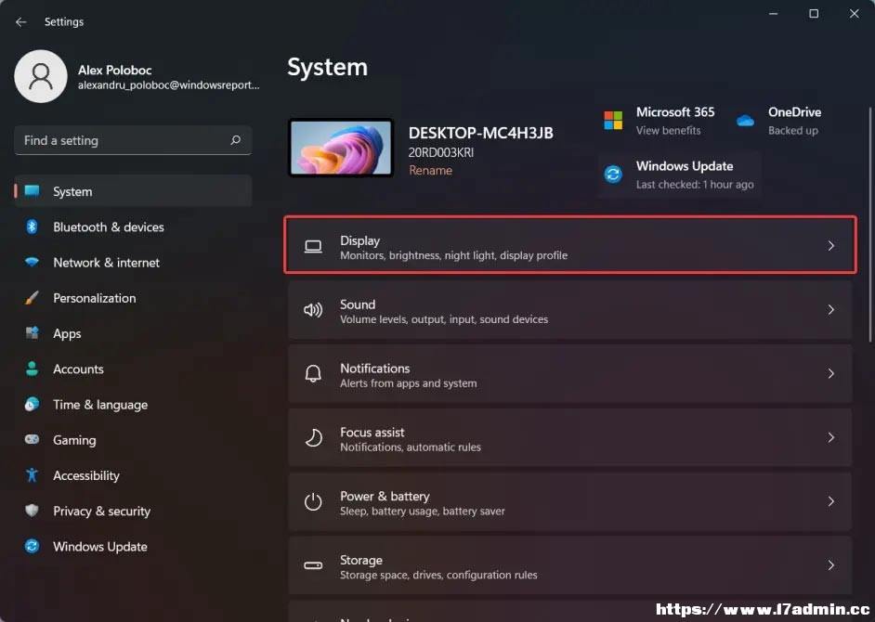Click 'Notifications, automatic rules' description
The image size is (875, 622).
point(411,447)
